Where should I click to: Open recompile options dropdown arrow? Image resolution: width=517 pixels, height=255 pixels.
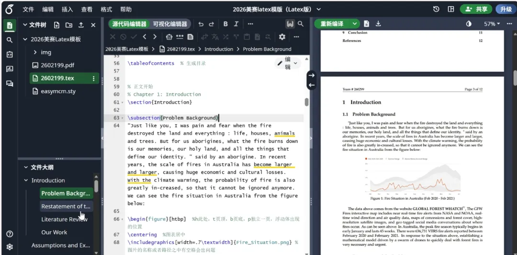[354, 24]
